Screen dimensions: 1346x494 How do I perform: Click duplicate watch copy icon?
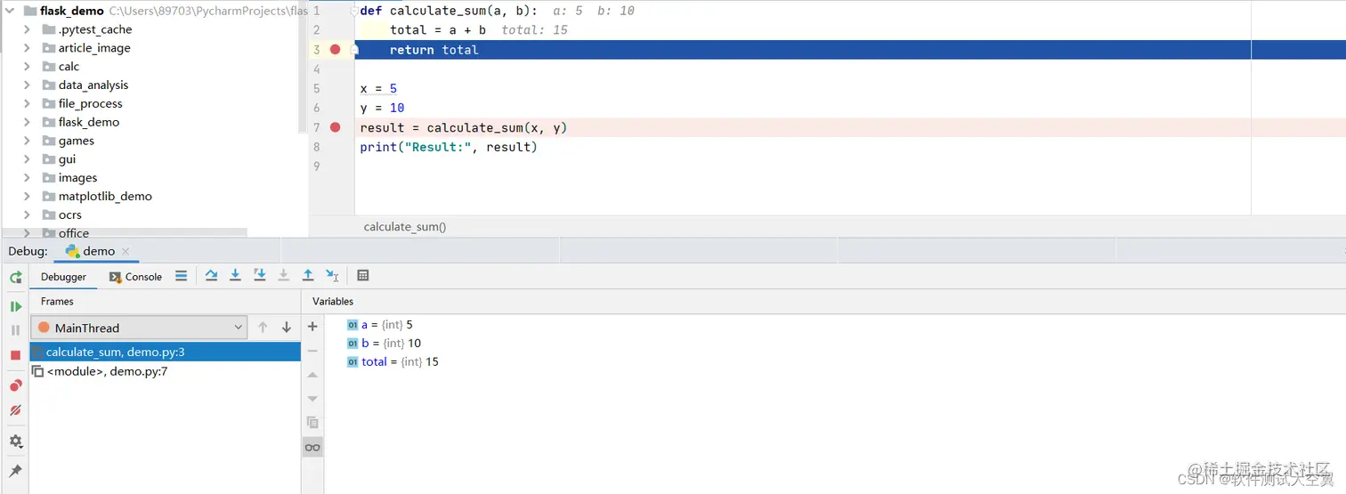(x=312, y=423)
